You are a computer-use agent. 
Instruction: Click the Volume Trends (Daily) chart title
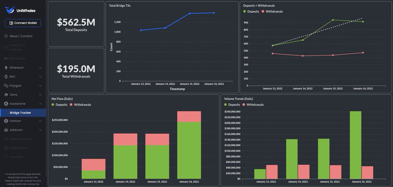point(238,99)
